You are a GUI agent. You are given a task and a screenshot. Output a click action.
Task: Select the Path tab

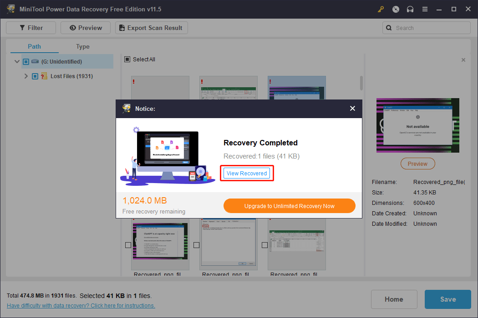pos(34,46)
